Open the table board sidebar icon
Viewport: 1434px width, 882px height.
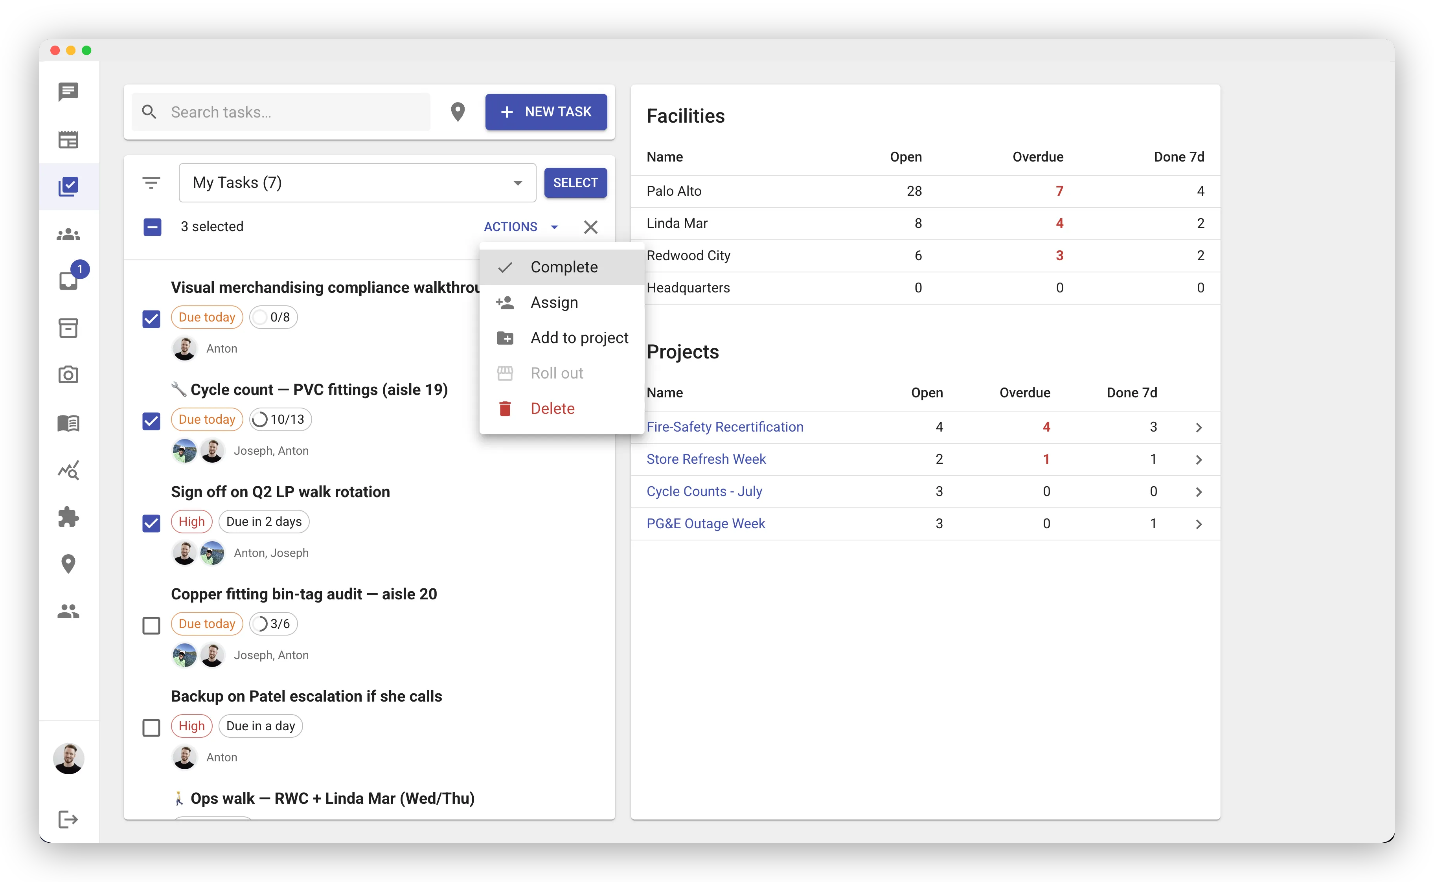[x=68, y=140]
